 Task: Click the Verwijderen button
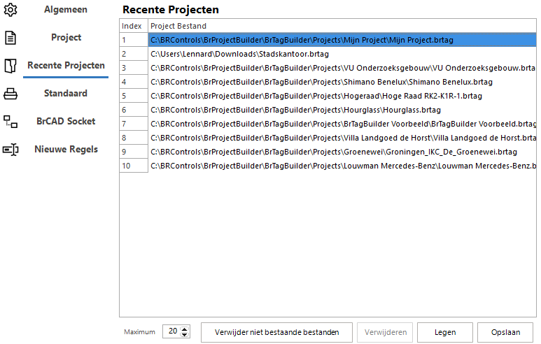click(385, 332)
